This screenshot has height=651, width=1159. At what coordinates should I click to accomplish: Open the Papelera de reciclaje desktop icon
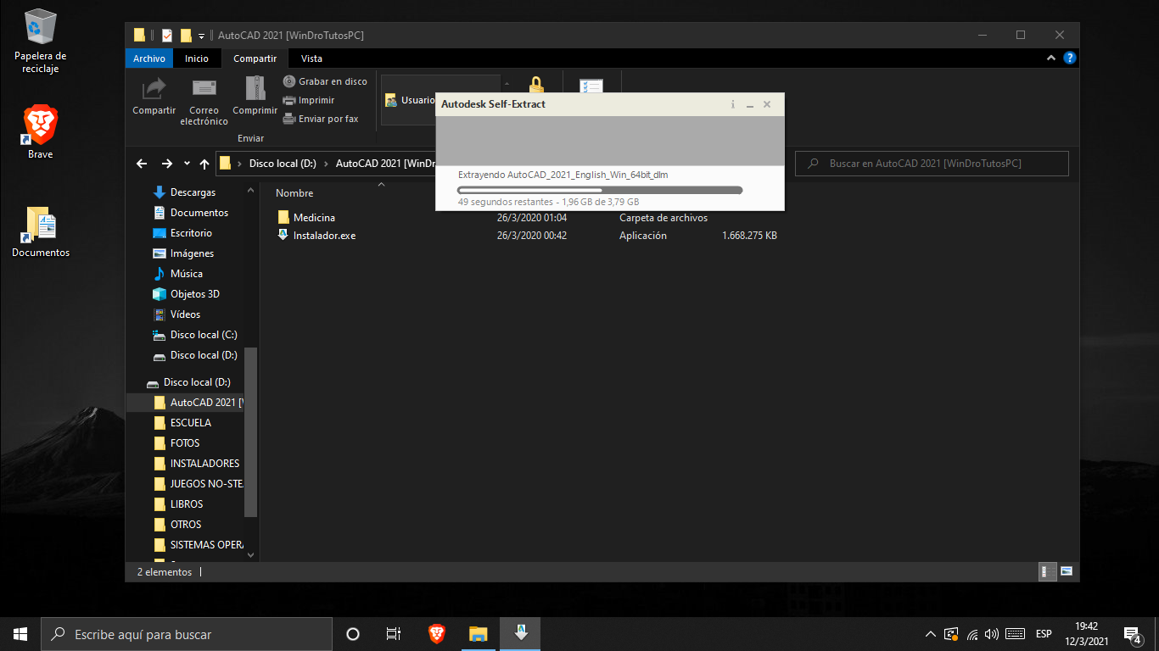[40, 42]
